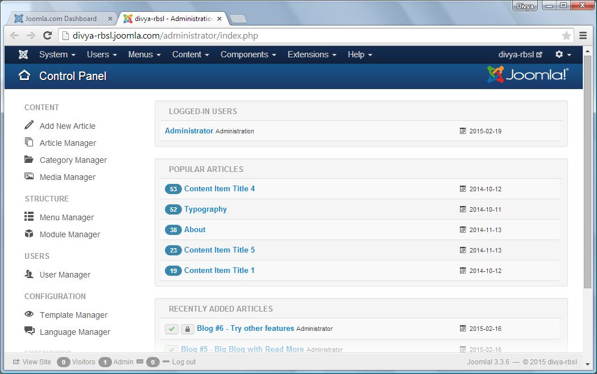Click the Template Manager eye icon
Image resolution: width=597 pixels, height=374 pixels.
tap(28, 314)
